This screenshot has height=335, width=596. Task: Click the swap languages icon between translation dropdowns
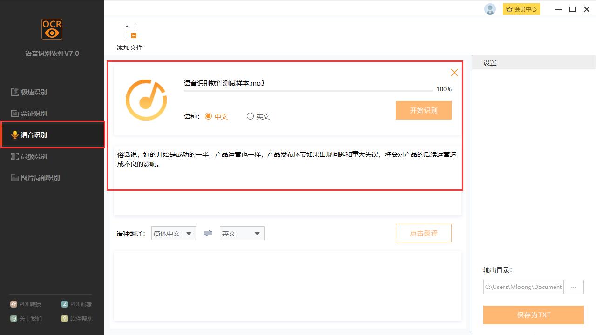point(208,233)
